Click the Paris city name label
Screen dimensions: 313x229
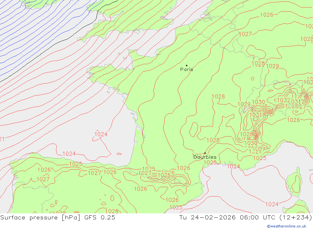(187, 69)
